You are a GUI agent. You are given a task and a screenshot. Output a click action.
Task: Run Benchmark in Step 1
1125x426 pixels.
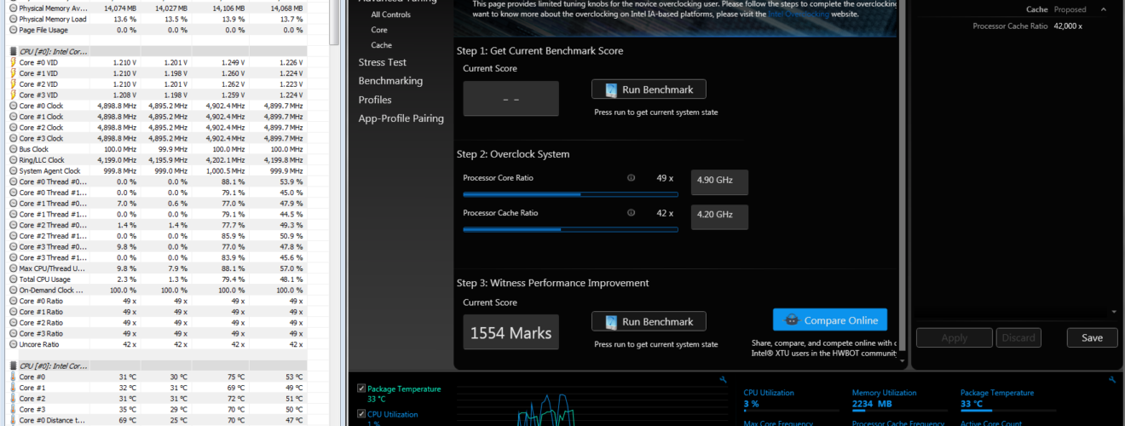click(649, 89)
